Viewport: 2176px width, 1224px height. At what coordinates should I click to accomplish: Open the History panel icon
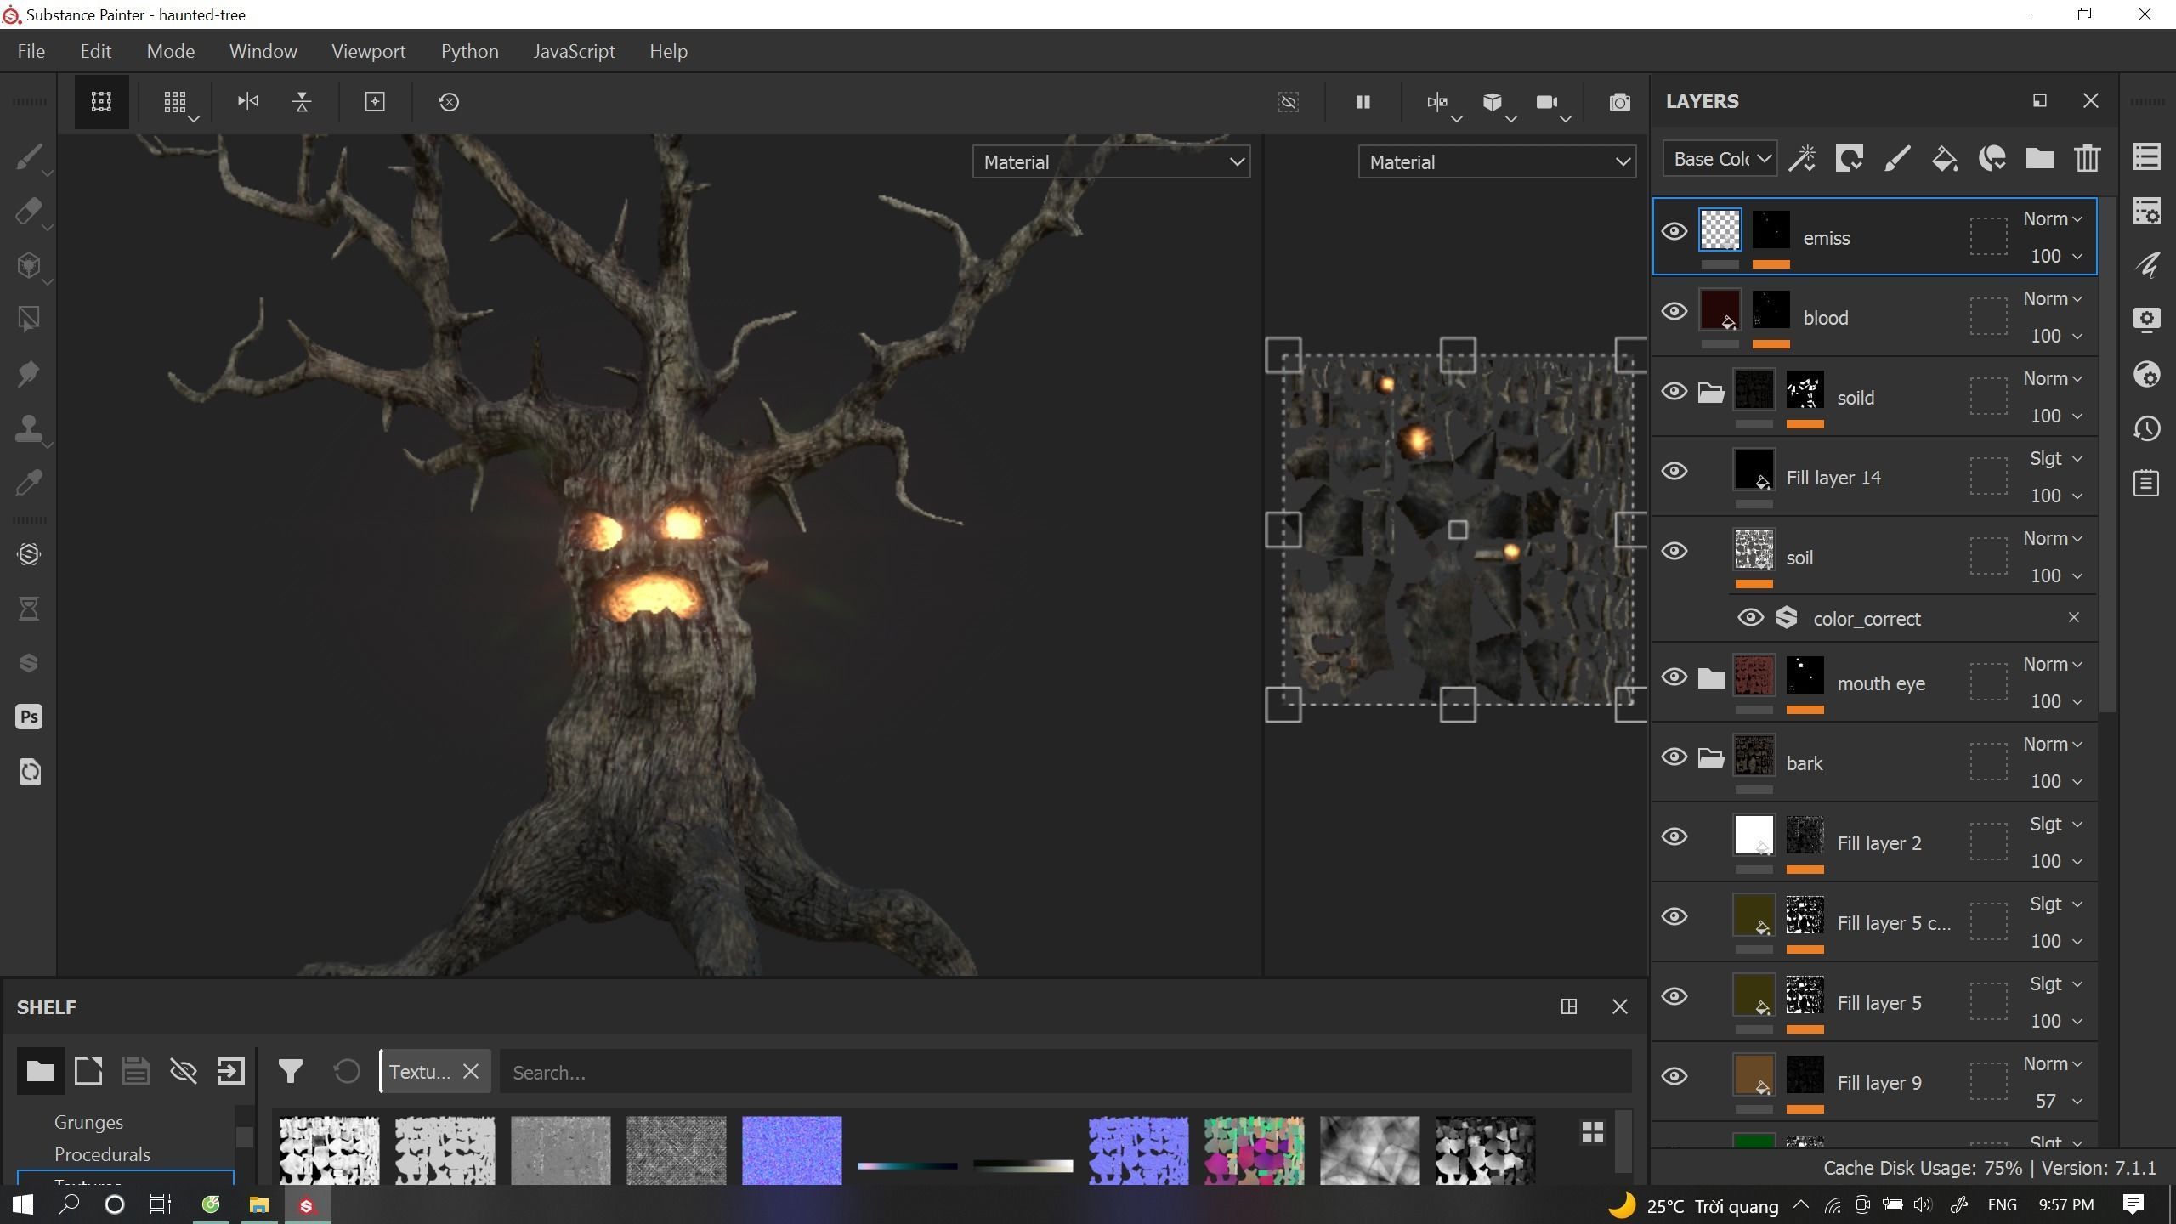(x=2147, y=428)
